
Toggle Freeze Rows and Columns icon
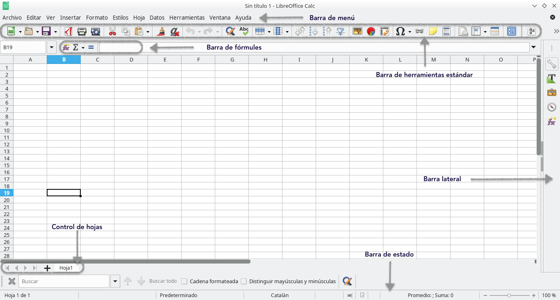(x=476, y=31)
